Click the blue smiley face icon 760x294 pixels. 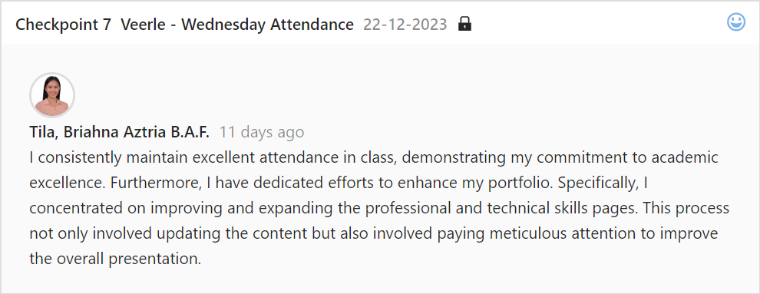pos(735,21)
